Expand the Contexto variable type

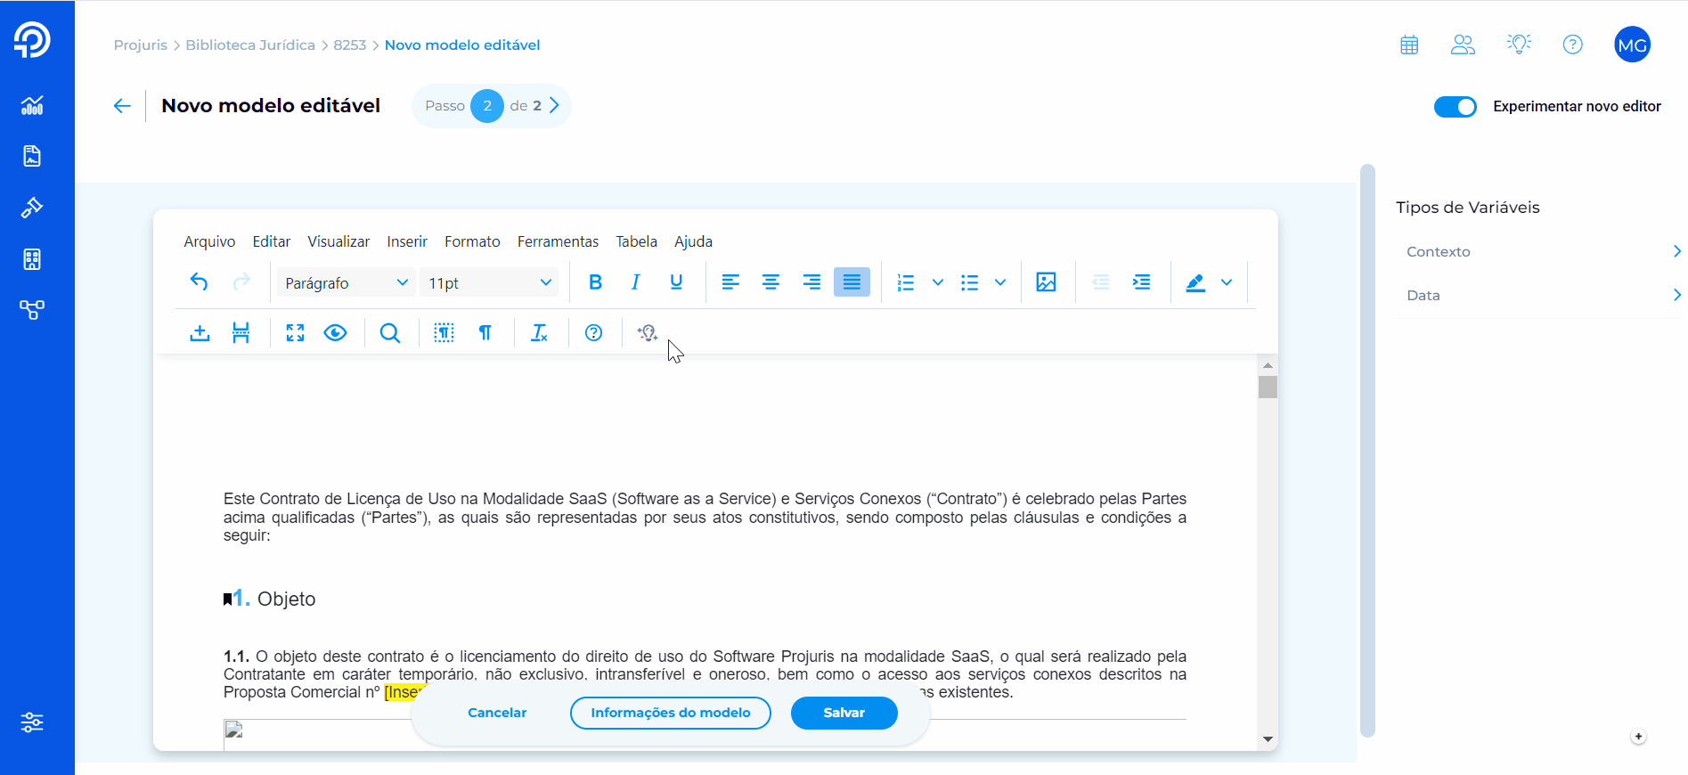click(1538, 252)
